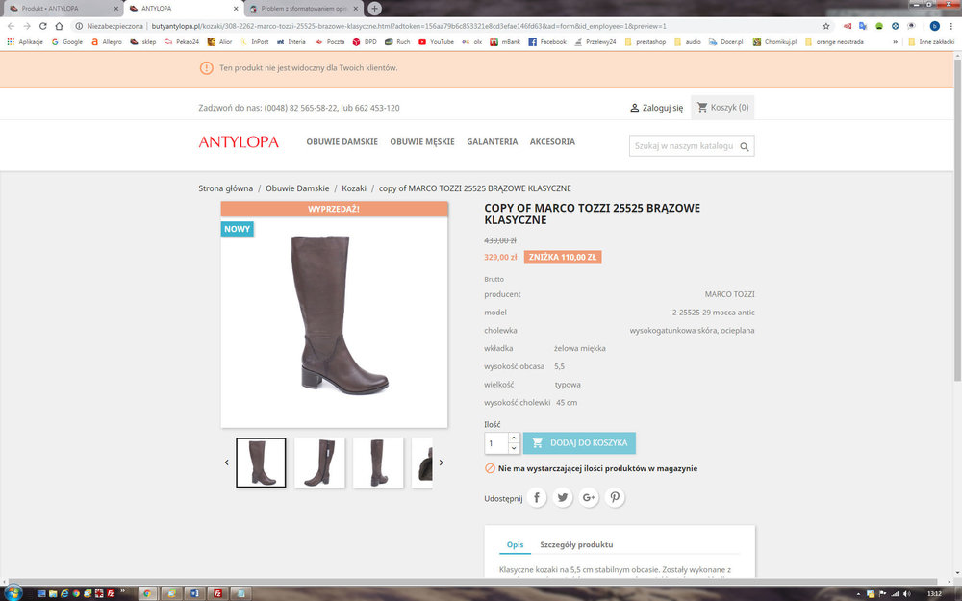Click the quantity input field
This screenshot has height=601, width=962.
tap(496, 442)
